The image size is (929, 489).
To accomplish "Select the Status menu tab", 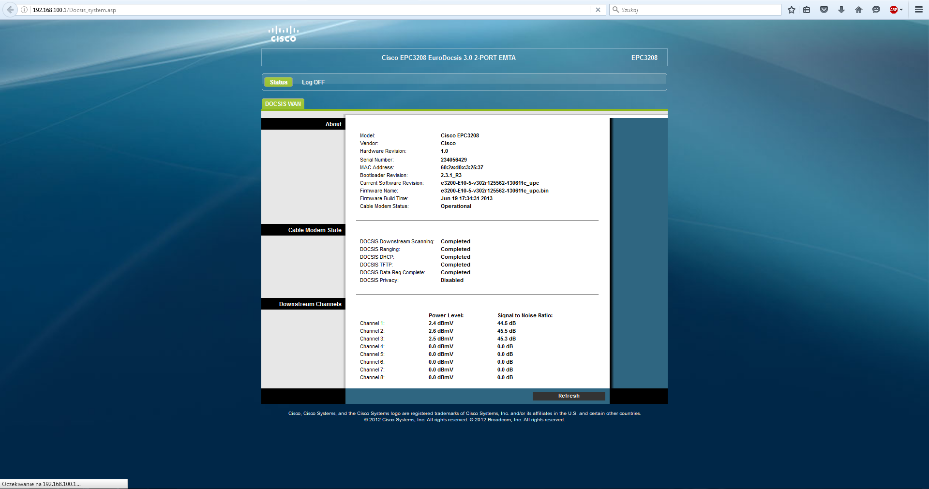I will click(x=279, y=82).
